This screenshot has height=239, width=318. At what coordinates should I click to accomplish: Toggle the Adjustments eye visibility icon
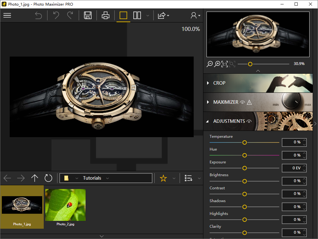pyautogui.click(x=249, y=121)
